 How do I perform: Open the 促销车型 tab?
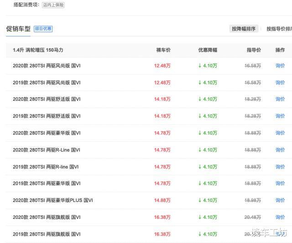[18, 29]
